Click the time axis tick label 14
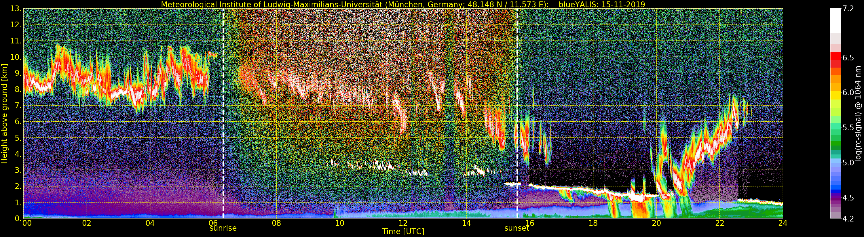 pyautogui.click(x=466, y=223)
